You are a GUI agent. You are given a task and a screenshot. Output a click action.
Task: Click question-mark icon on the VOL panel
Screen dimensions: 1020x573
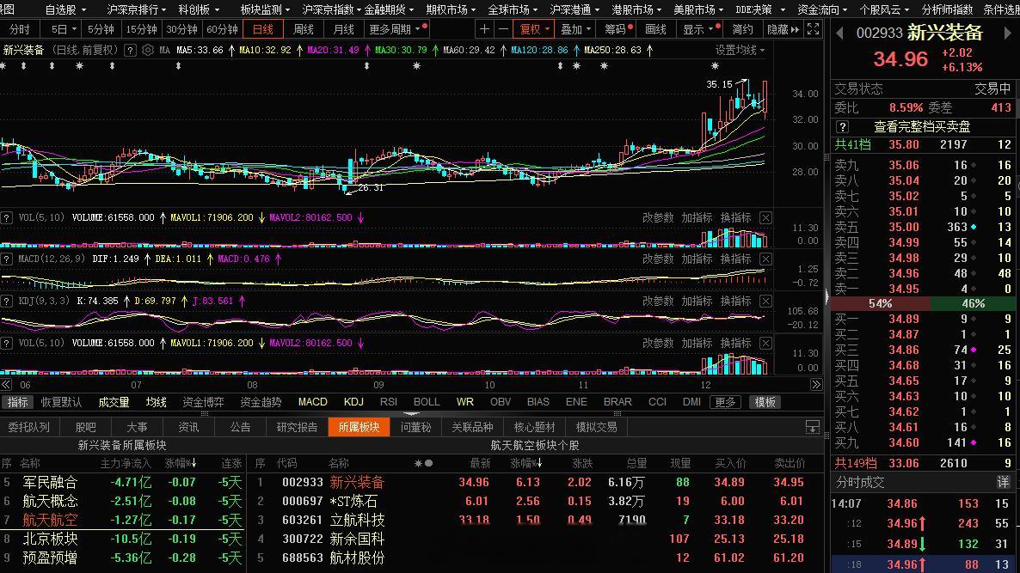(7, 216)
